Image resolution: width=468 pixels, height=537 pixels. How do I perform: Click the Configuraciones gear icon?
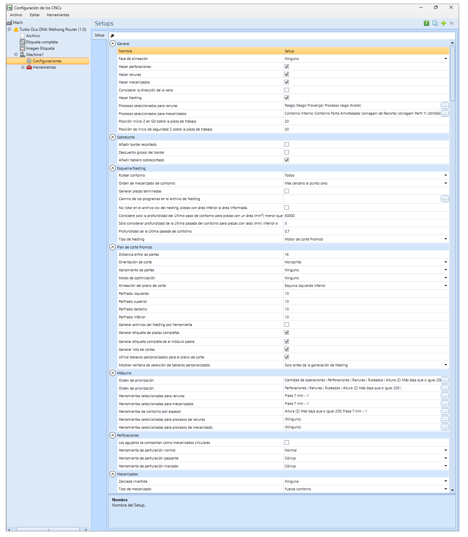tap(29, 61)
